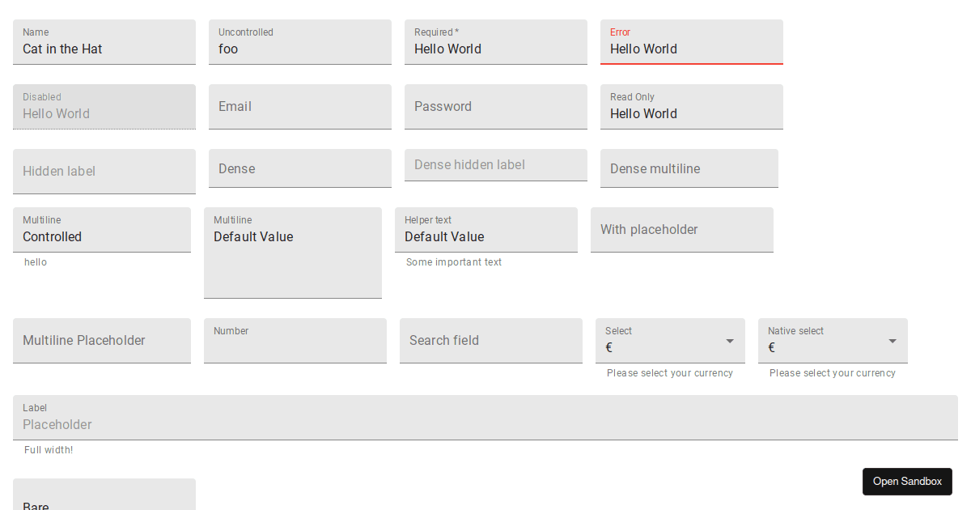Focus the Multiline field containing Controlled
This screenshot has width=971, height=510.
(x=102, y=230)
